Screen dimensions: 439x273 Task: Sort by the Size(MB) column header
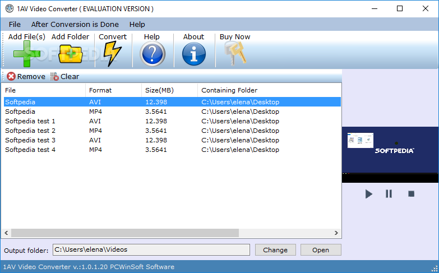[169, 90]
